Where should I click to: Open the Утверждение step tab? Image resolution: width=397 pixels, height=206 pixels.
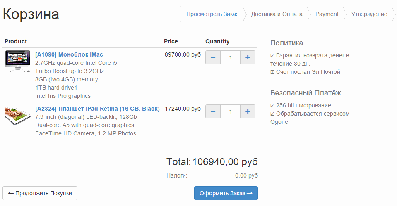(369, 14)
